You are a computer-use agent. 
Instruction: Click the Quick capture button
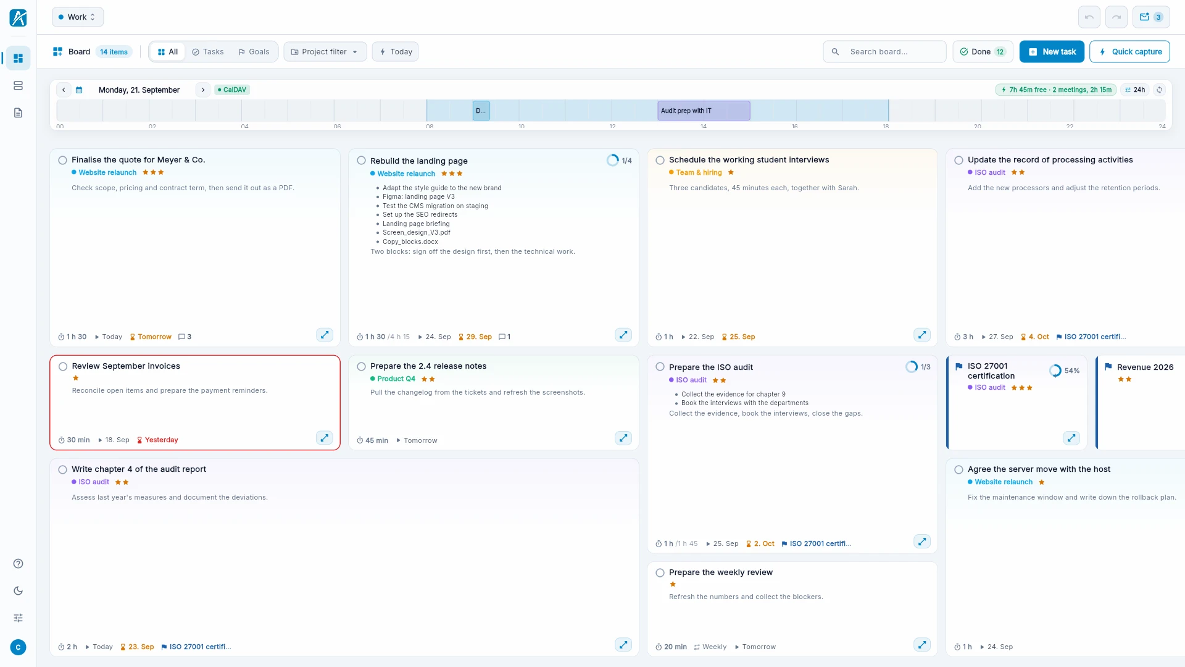(x=1130, y=52)
